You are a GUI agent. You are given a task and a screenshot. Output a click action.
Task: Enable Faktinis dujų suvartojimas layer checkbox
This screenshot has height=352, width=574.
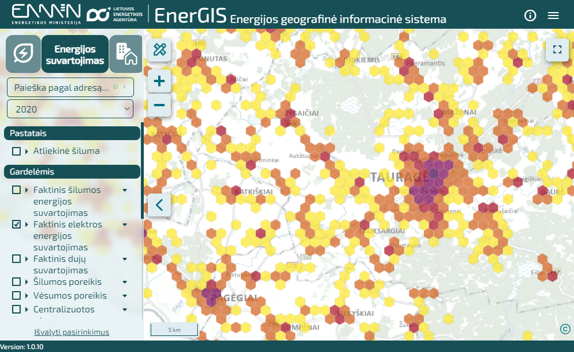(x=17, y=259)
